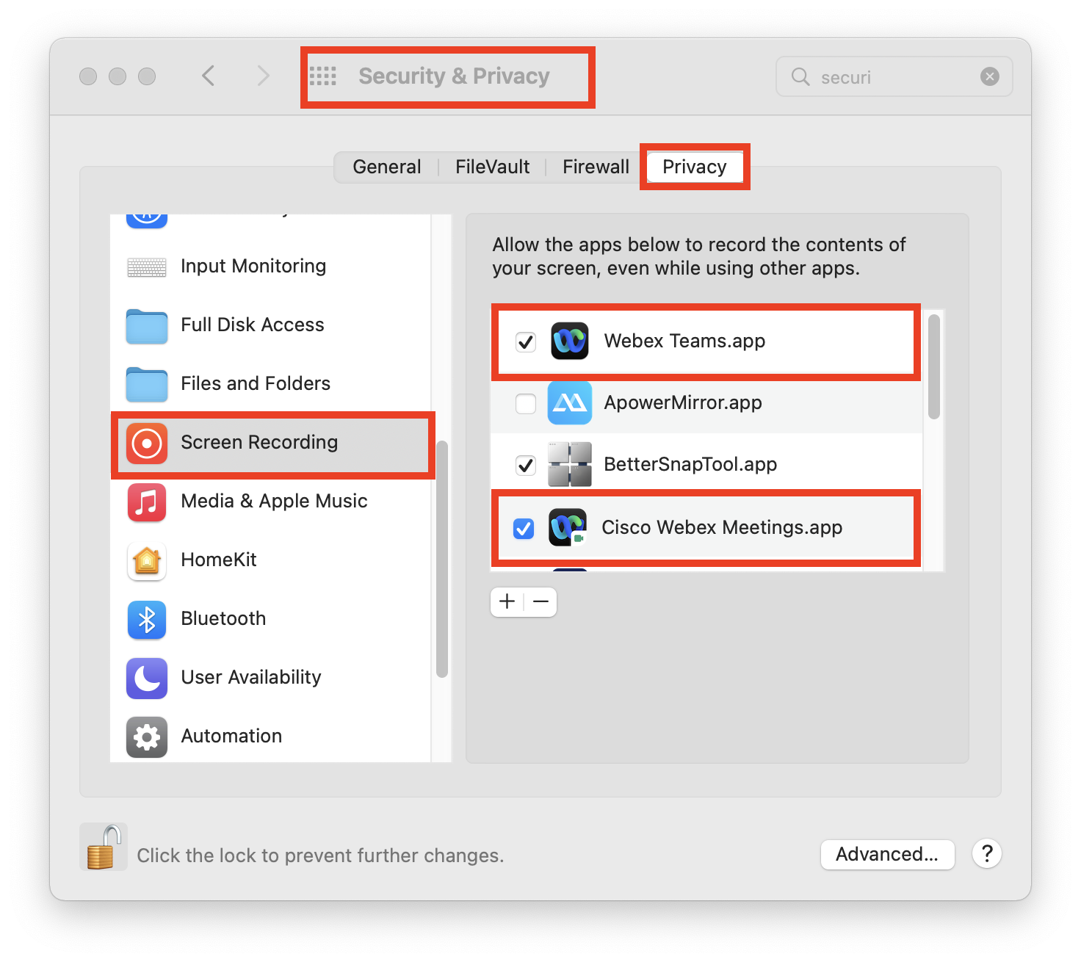1081x962 pixels.
Task: Select User Availability label
Action: click(251, 677)
